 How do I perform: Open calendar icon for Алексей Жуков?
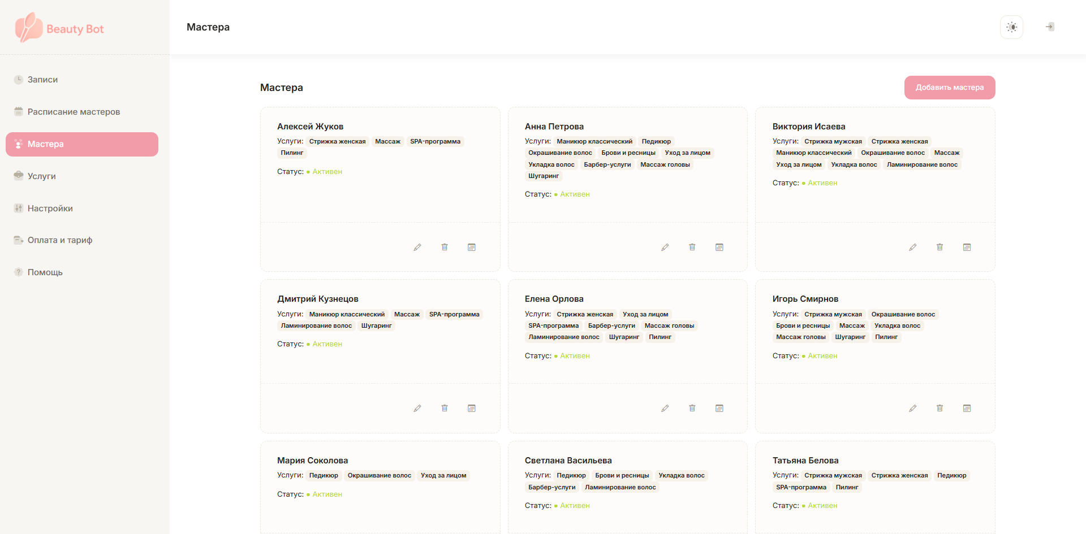(x=472, y=248)
